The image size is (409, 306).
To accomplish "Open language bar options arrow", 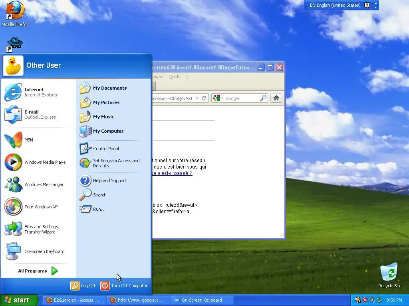I will (x=375, y=7).
